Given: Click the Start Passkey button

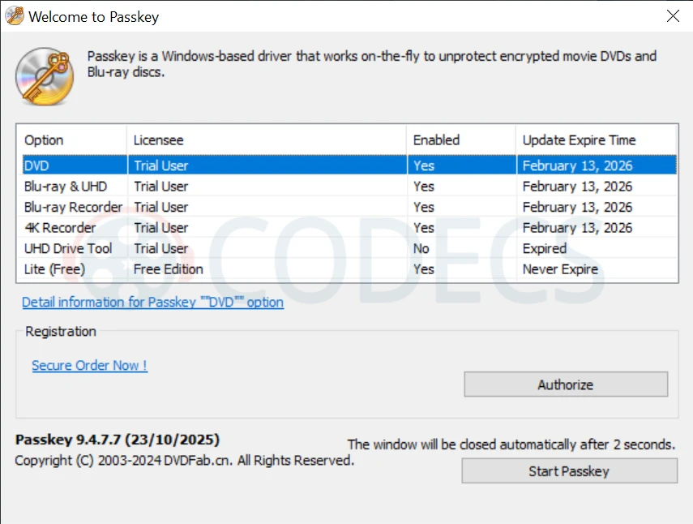Looking at the screenshot, I should pyautogui.click(x=569, y=471).
